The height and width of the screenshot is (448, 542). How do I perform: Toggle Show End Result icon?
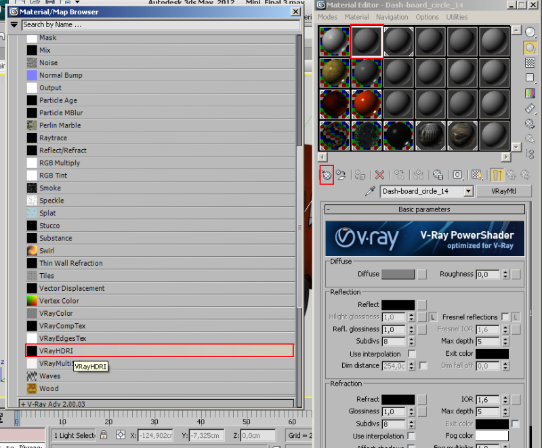coord(497,175)
